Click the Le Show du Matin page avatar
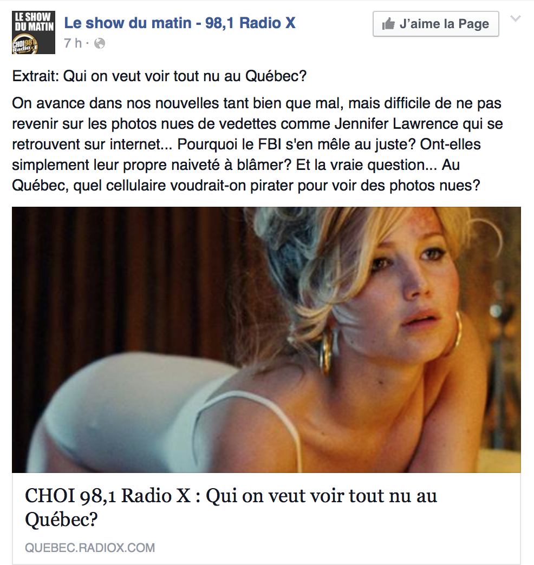The width and height of the screenshot is (534, 565). point(34,32)
